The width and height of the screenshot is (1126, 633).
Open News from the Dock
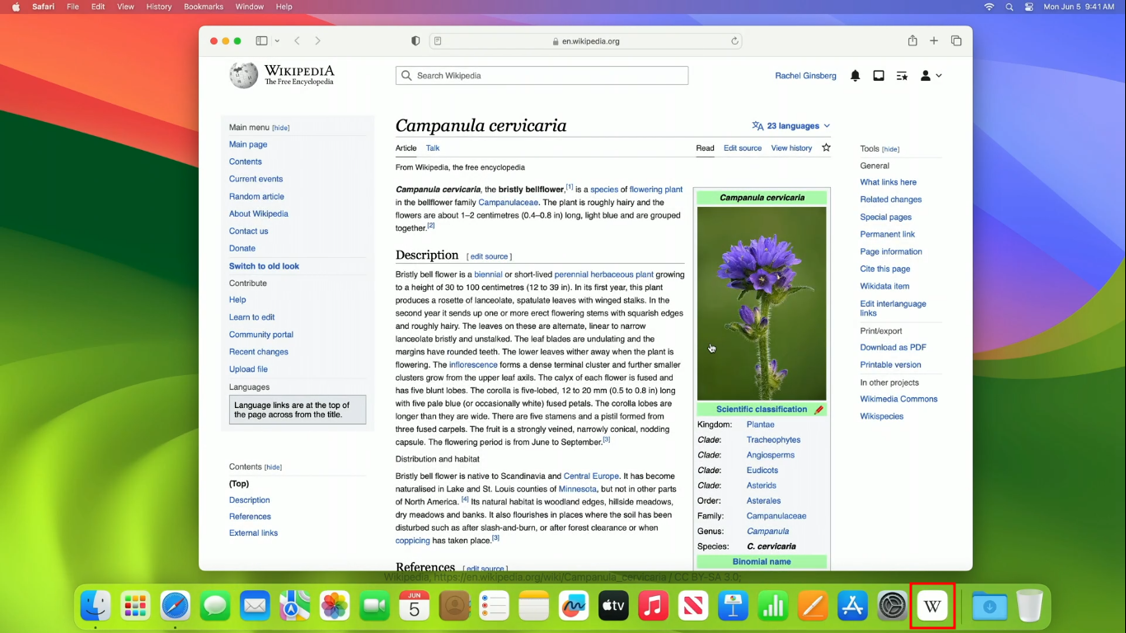(x=693, y=607)
